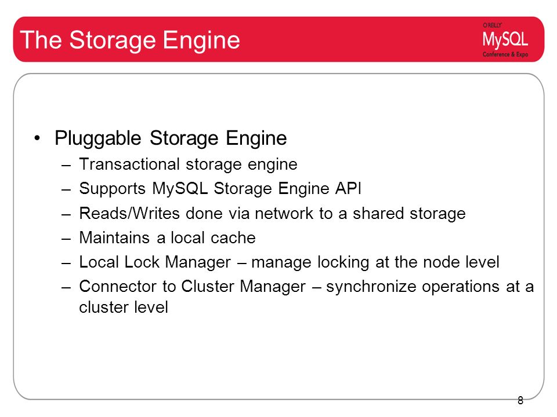Image resolution: width=557 pixels, height=417 pixels.
Task: Click the "Local Lock Manager" bullet text
Action: coord(155,262)
